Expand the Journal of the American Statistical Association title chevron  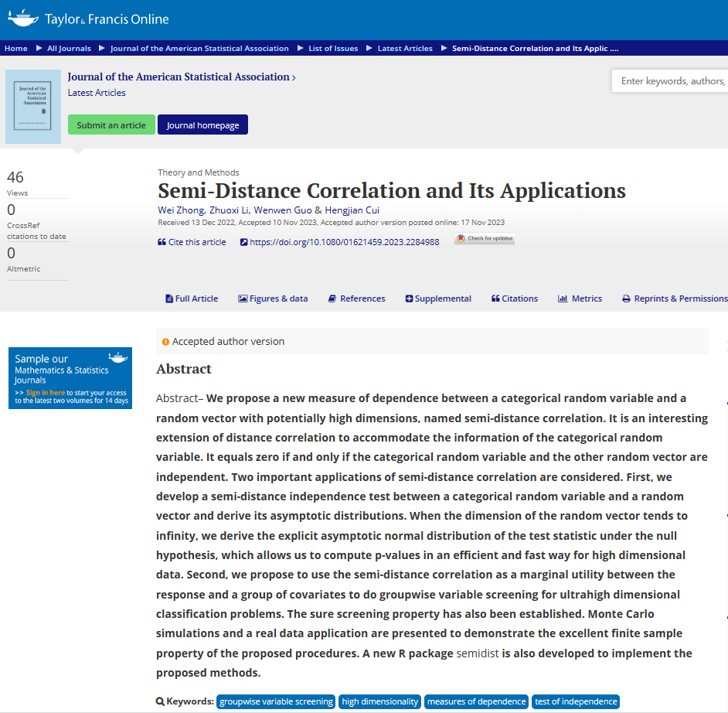294,77
